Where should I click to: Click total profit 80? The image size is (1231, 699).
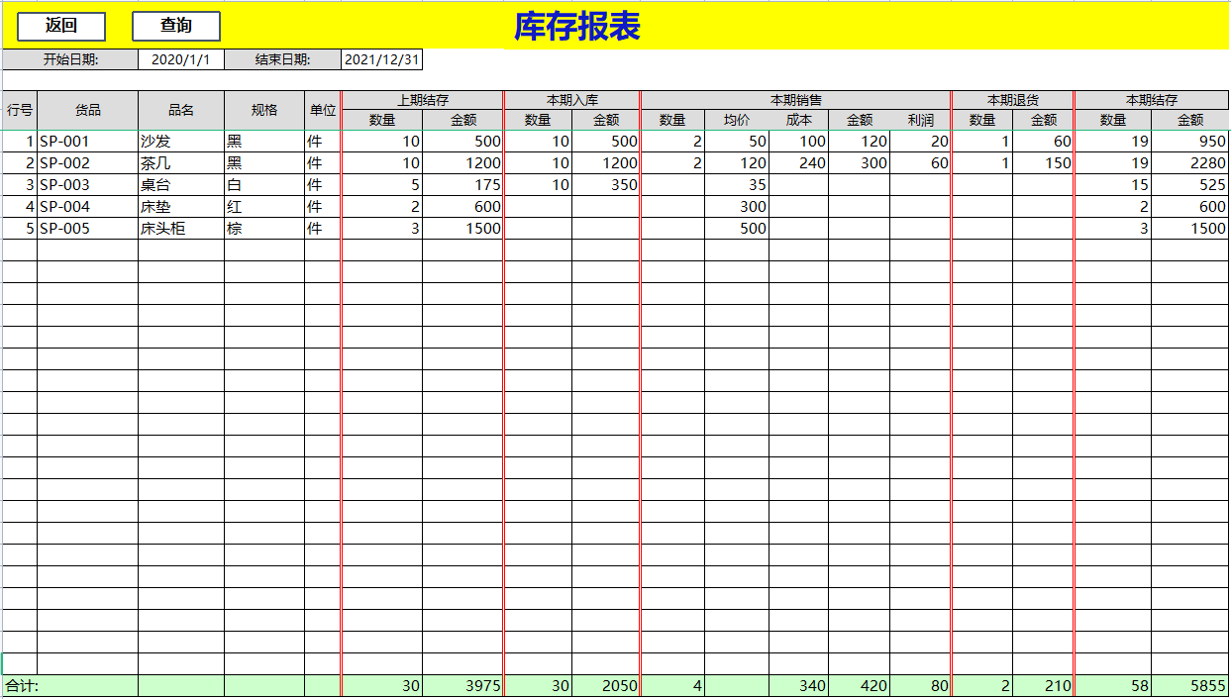point(920,685)
